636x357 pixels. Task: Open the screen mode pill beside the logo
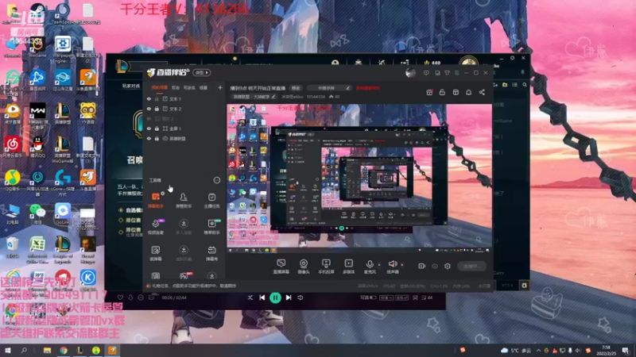(x=202, y=73)
